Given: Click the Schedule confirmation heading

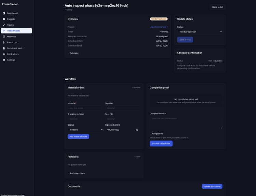Looking at the screenshot, I should [190, 53].
